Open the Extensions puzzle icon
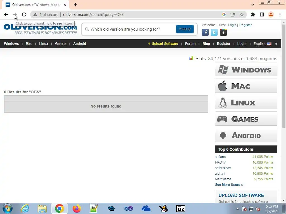286x214 pixels. tap(253, 14)
